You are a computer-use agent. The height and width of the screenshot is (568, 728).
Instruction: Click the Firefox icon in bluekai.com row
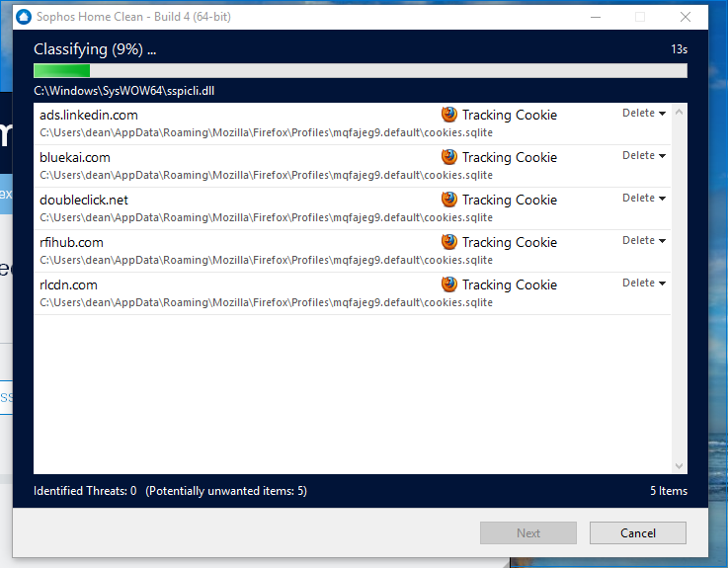click(449, 157)
